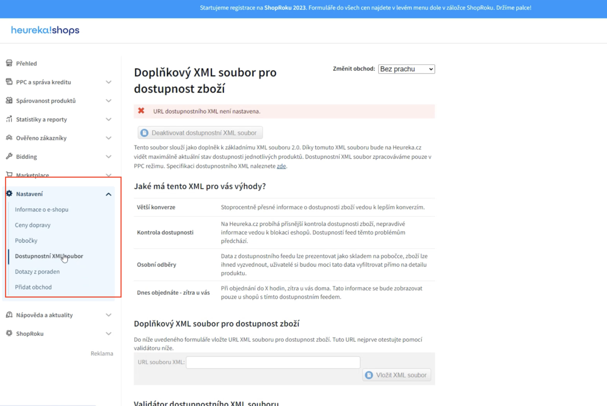Screen dimensions: 607x406
Task: Click the heureka!shops logo
Action: pyautogui.click(x=45, y=30)
